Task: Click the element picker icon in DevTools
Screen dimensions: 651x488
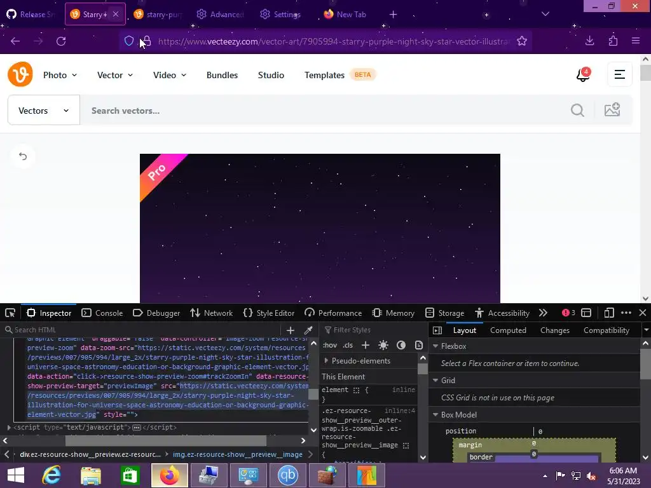Action: pyautogui.click(x=10, y=313)
